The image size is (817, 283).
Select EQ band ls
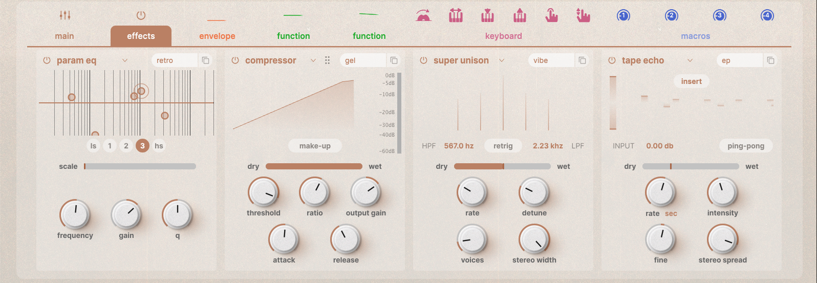tap(93, 146)
